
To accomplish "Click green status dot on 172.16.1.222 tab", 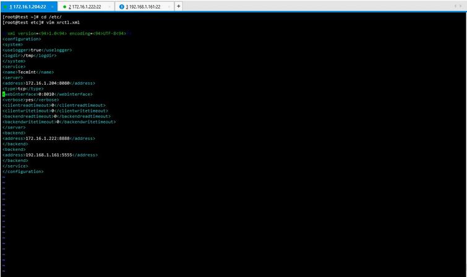I will [x=64, y=7].
